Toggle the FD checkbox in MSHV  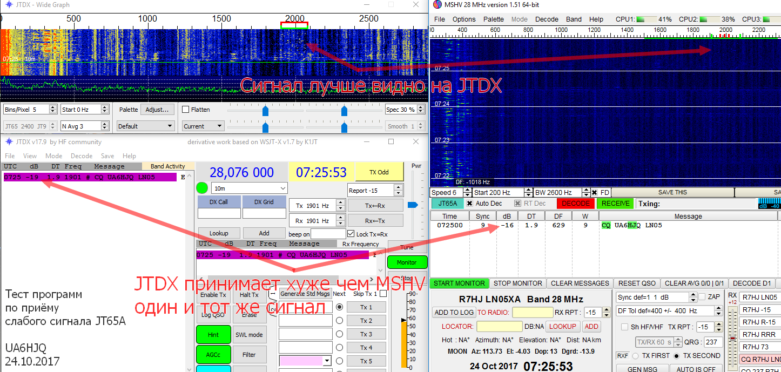point(594,193)
